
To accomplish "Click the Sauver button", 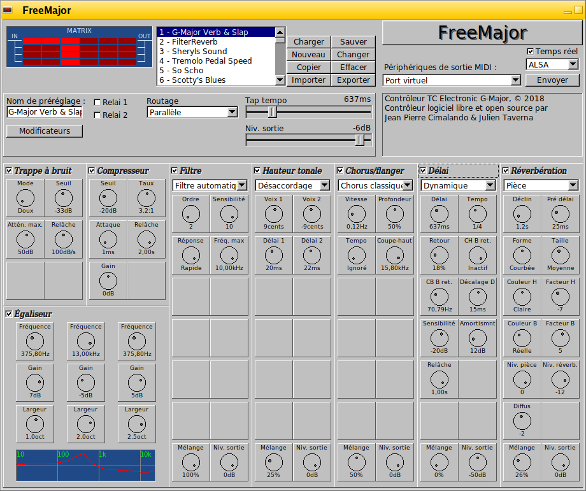I will click(353, 42).
